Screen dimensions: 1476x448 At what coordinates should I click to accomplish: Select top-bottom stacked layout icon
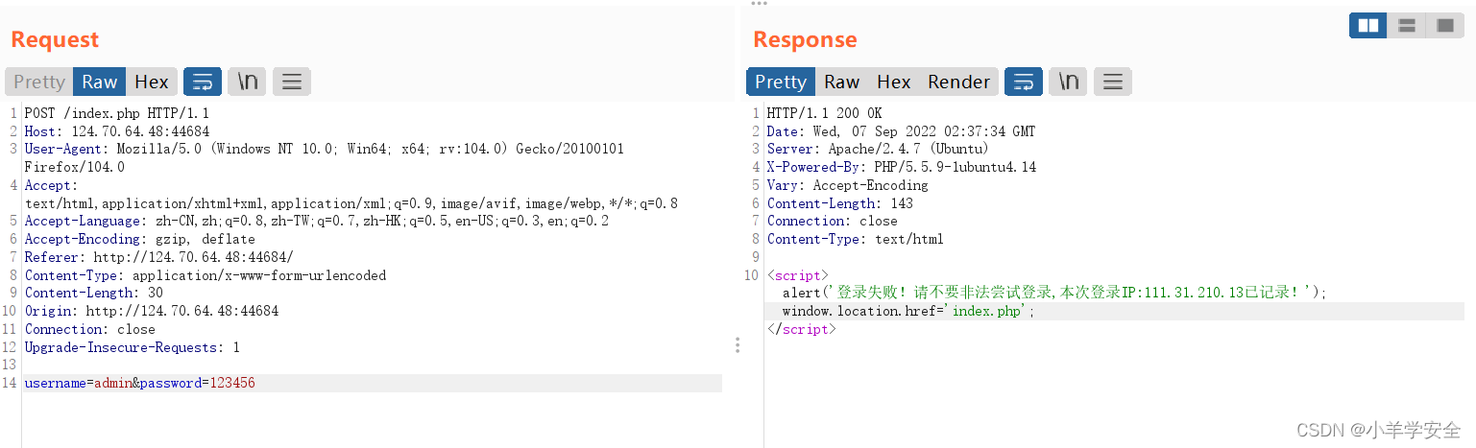1407,26
